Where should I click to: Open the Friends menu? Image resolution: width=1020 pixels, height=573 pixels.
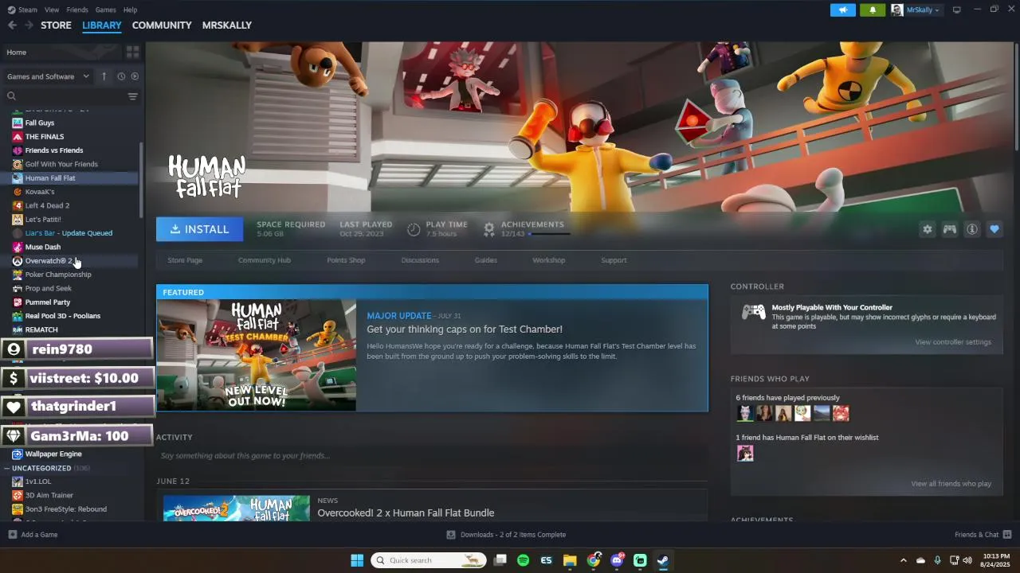point(77,10)
